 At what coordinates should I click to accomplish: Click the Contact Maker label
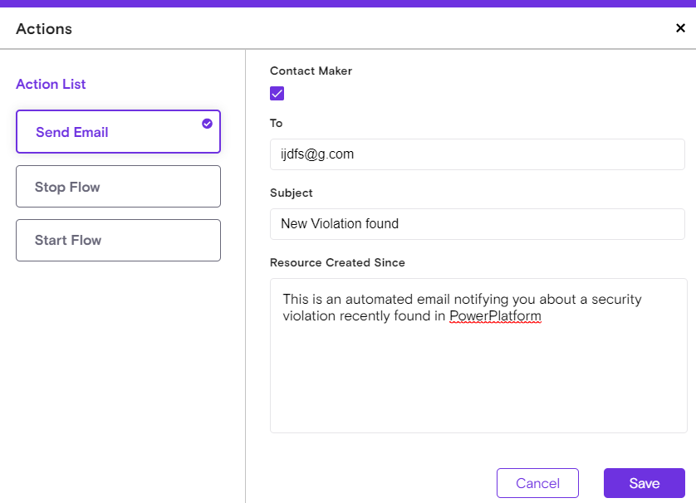(311, 71)
